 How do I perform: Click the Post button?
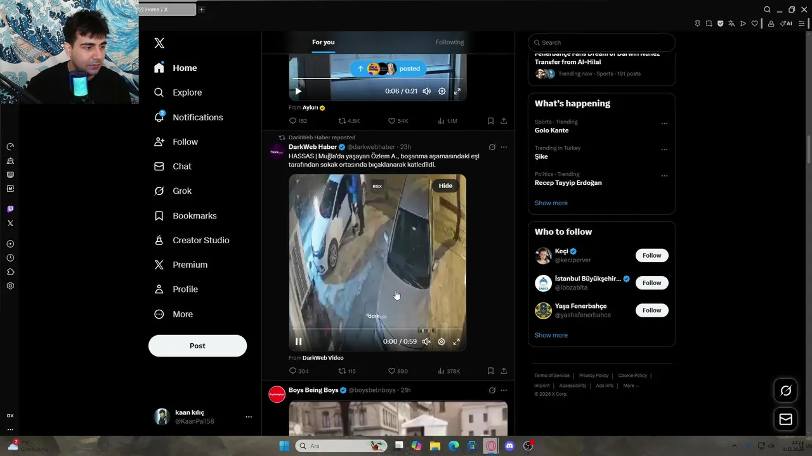tap(197, 346)
